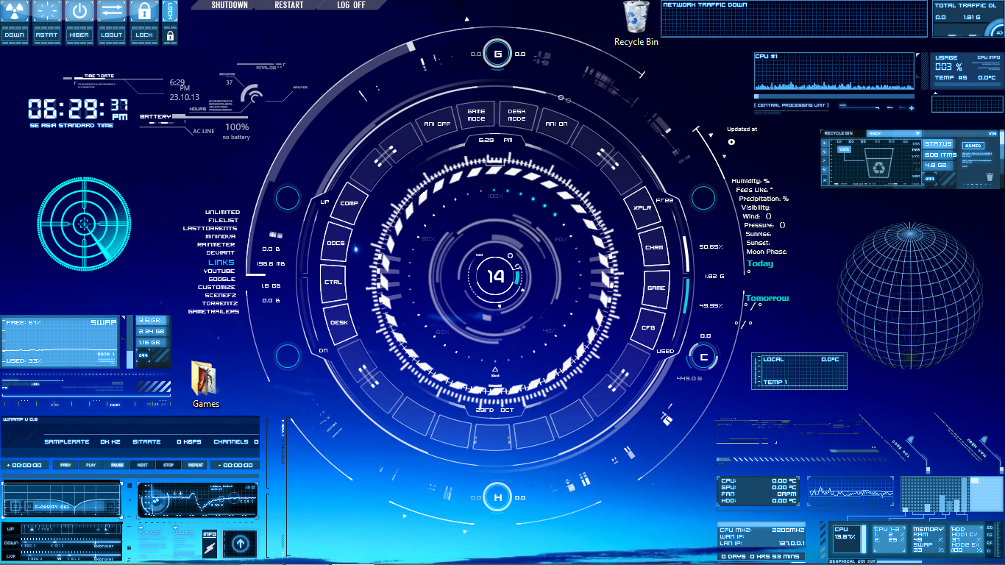This screenshot has width=1005, height=565.
Task: Toggle ANI OFF on the HUD ring
Action: [x=436, y=122]
